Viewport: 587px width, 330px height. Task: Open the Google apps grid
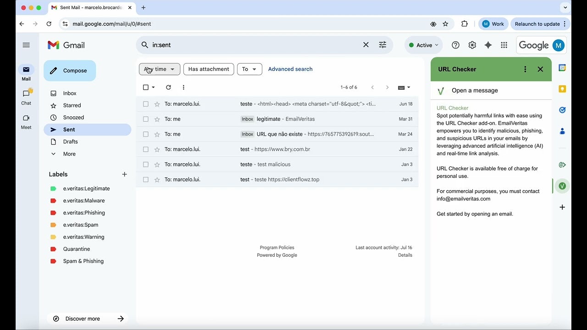504,45
